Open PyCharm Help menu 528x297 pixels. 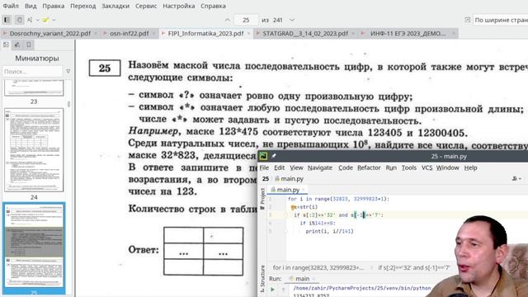click(470, 167)
